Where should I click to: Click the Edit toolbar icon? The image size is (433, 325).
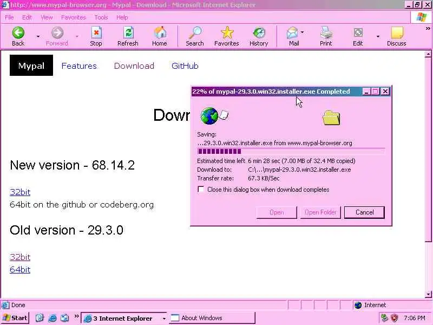pyautogui.click(x=358, y=32)
